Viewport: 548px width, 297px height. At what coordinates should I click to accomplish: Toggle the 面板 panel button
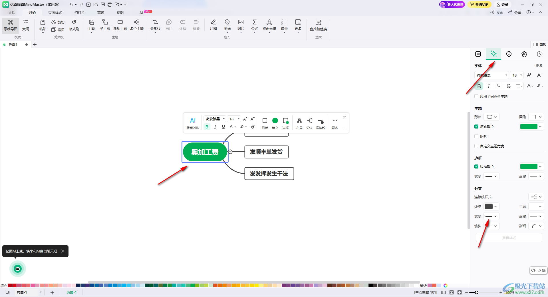tap(540, 44)
